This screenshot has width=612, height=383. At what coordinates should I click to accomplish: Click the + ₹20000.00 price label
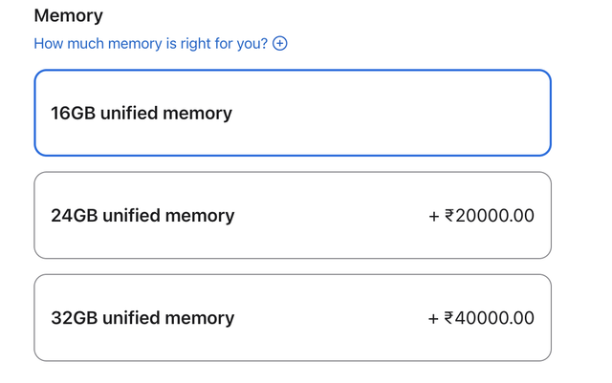(481, 215)
